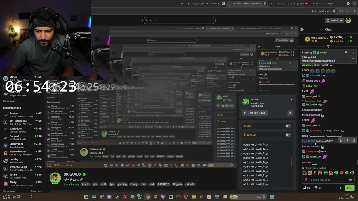
Task: Reload the page in browser toolbar
Action: pos(341,11)
